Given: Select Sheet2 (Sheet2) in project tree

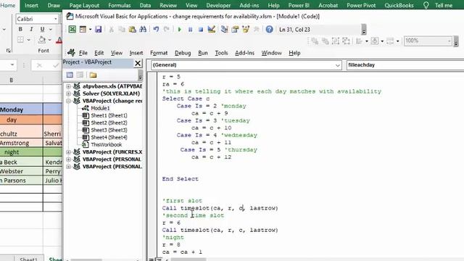Looking at the screenshot, I should [x=109, y=123].
